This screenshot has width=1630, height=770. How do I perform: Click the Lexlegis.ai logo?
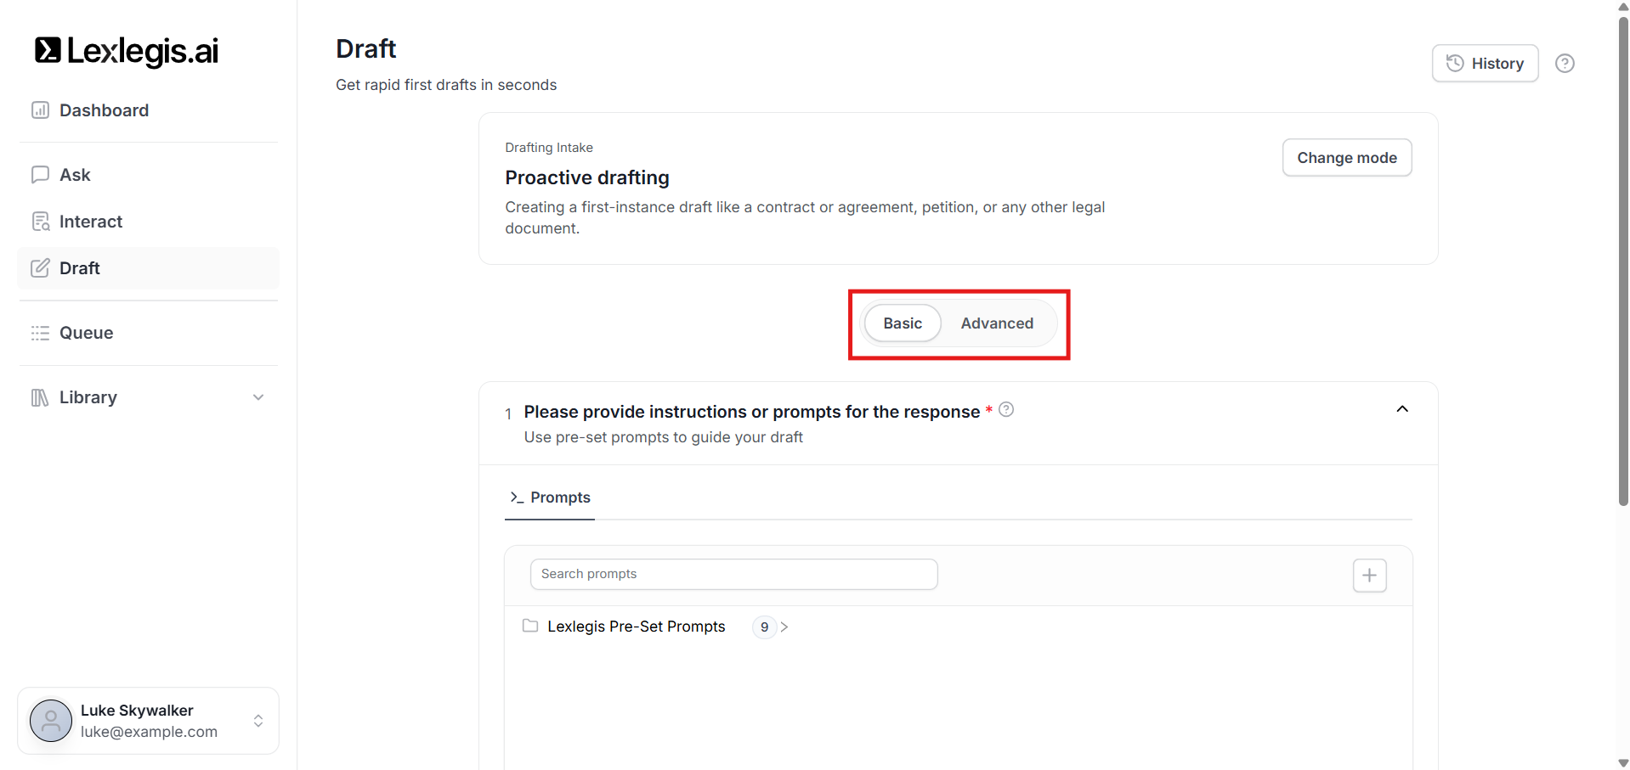pos(127,51)
